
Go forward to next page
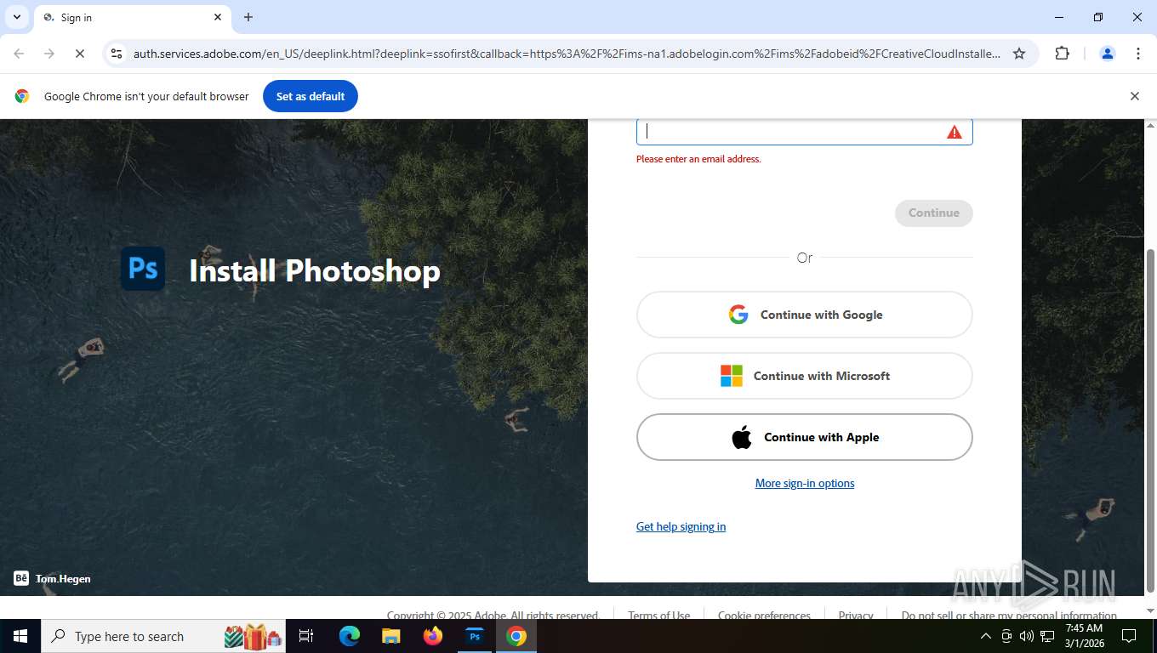pyautogui.click(x=49, y=54)
